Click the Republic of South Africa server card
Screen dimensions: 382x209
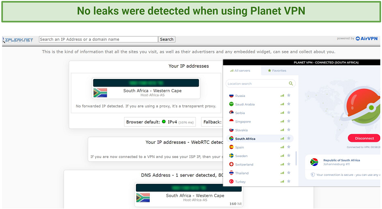342,162
